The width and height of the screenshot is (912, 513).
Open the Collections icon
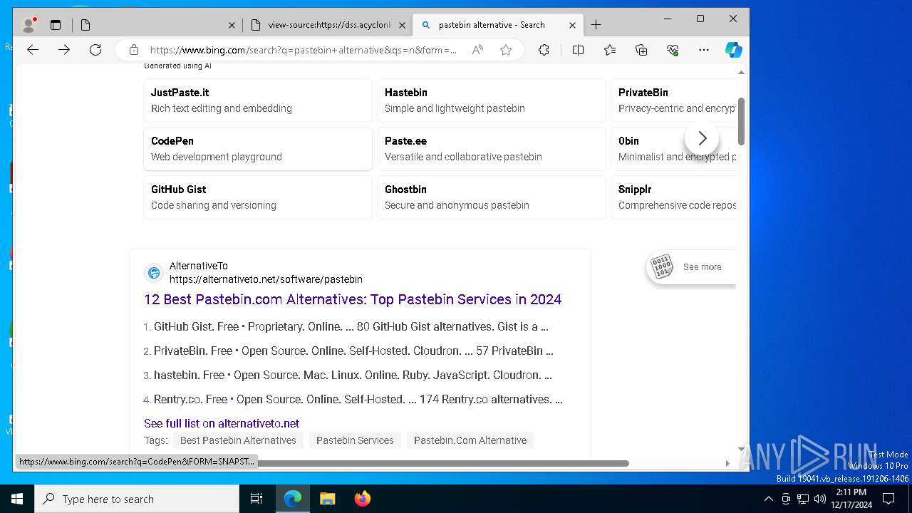[641, 50]
